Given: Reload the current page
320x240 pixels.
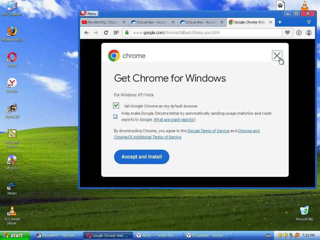Looking at the screenshot, I should tap(106, 32).
